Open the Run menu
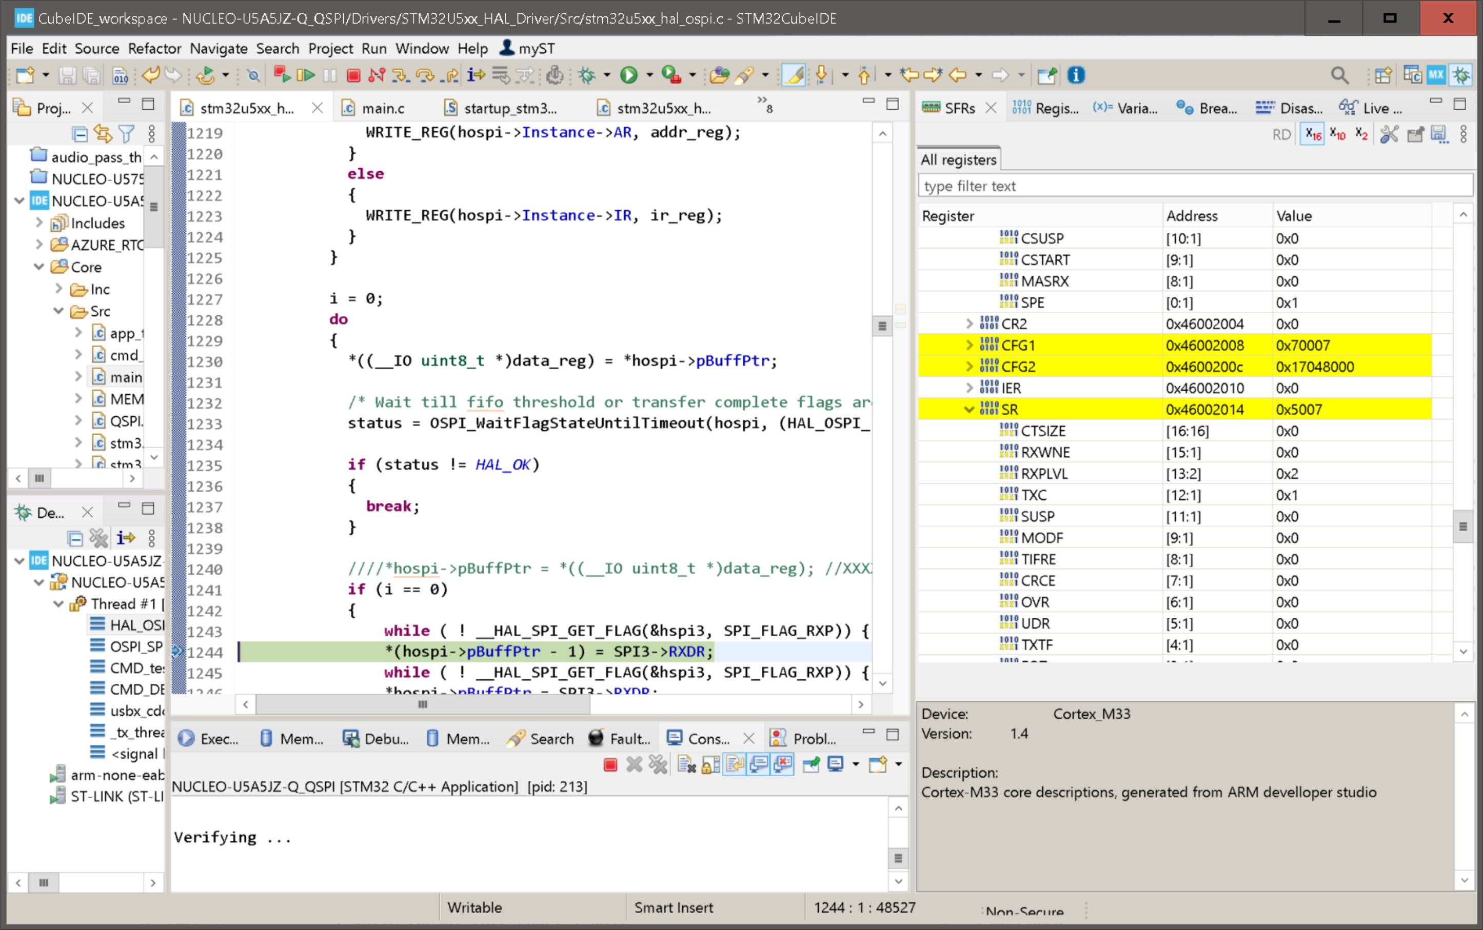Viewport: 1483px width, 930px height. pos(374,49)
